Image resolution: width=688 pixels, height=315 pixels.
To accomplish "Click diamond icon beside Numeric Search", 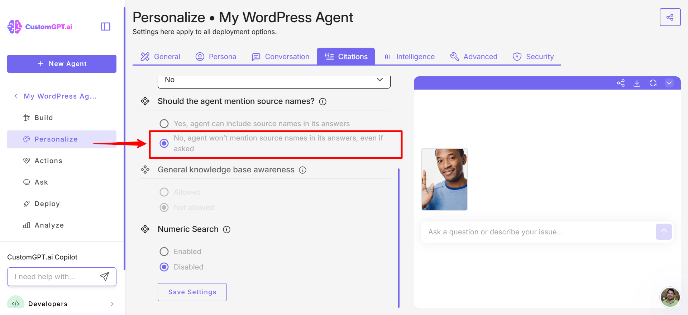I will (145, 229).
